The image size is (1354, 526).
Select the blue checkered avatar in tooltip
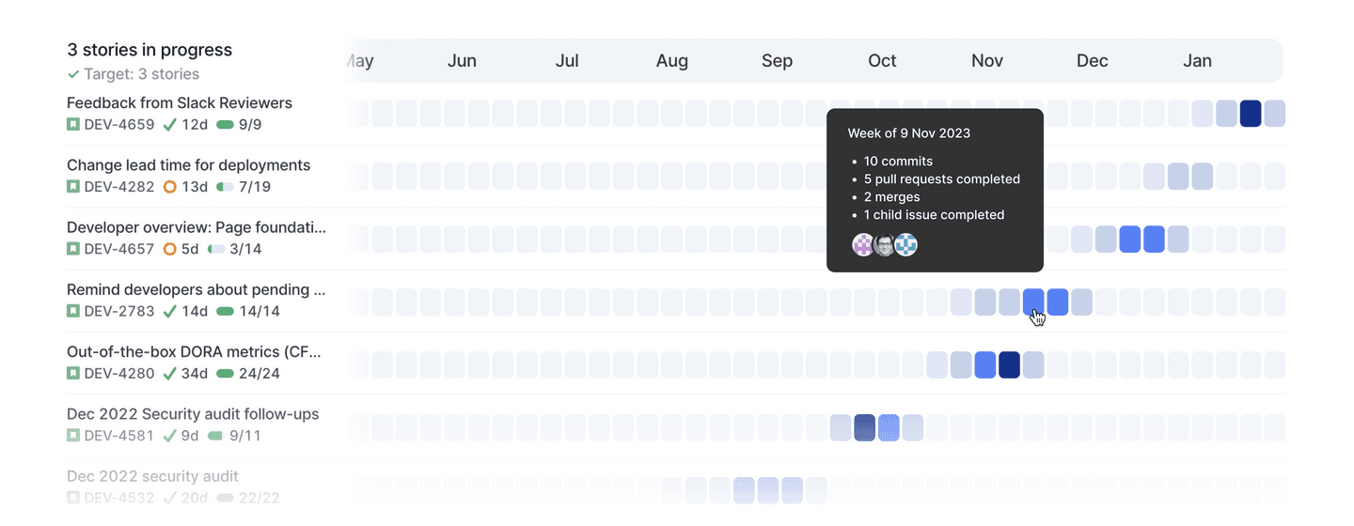point(905,245)
